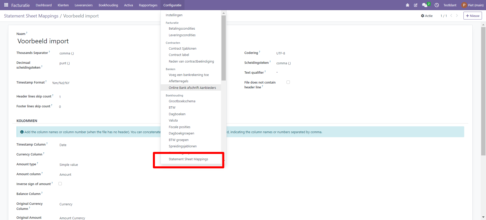Choose Online Bank afschrift Aanbieders
486x220 pixels.
[192, 88]
